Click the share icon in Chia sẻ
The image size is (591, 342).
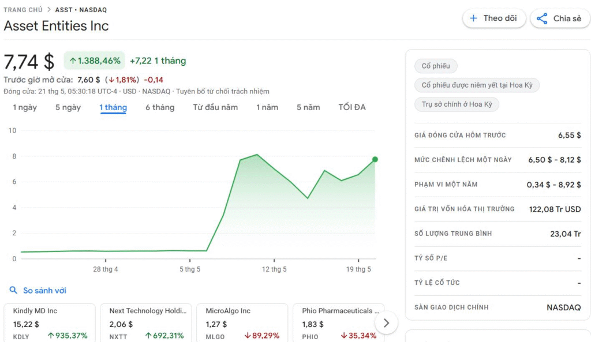[x=541, y=18]
